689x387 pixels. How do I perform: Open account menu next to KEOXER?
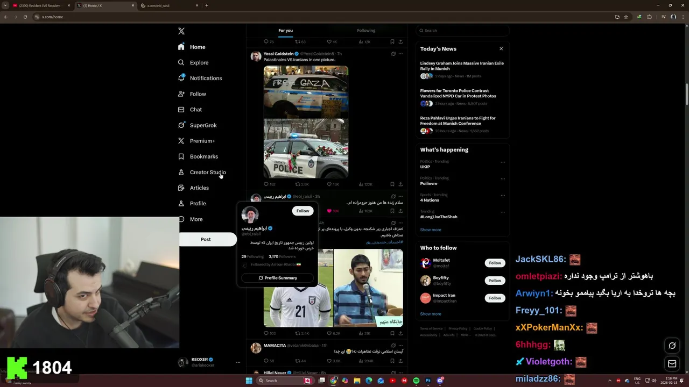click(238, 362)
